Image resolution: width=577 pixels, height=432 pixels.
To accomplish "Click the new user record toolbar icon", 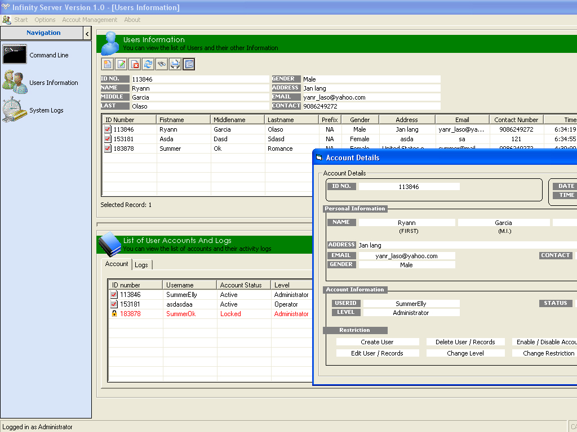I will coord(107,64).
